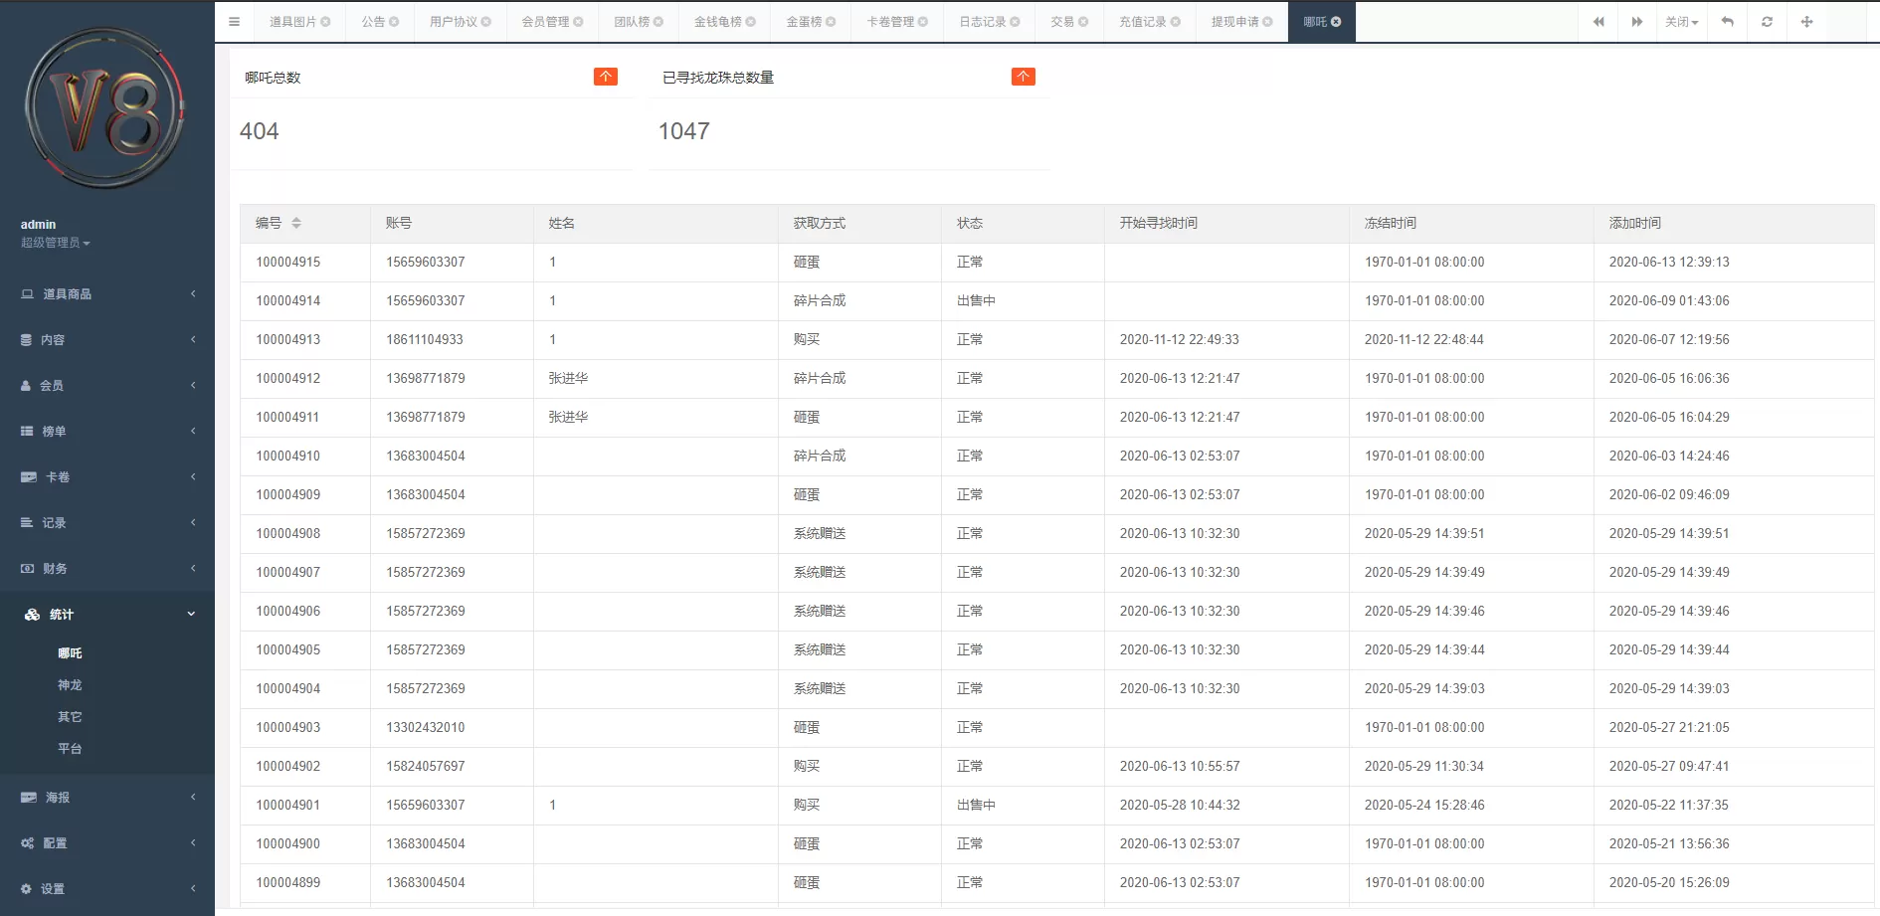Close the 提现申请 tab

1267,22
